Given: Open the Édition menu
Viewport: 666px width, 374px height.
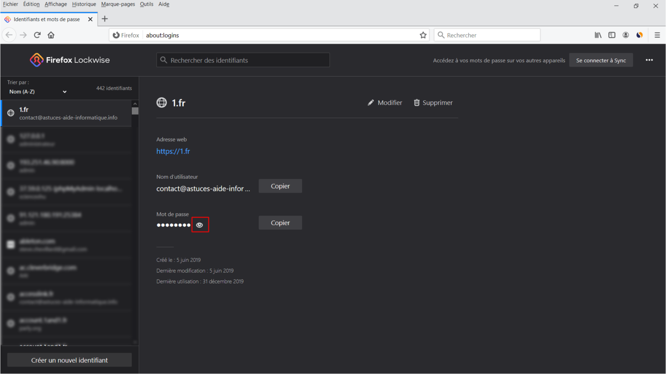Looking at the screenshot, I should click(x=31, y=4).
